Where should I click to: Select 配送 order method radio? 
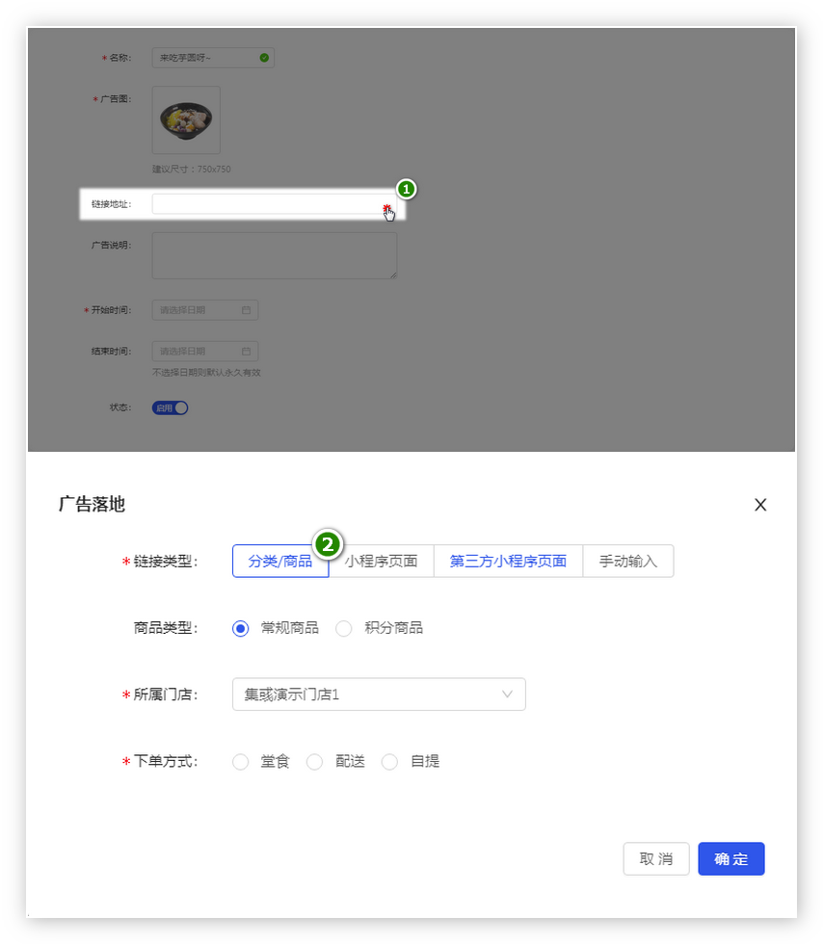point(314,762)
